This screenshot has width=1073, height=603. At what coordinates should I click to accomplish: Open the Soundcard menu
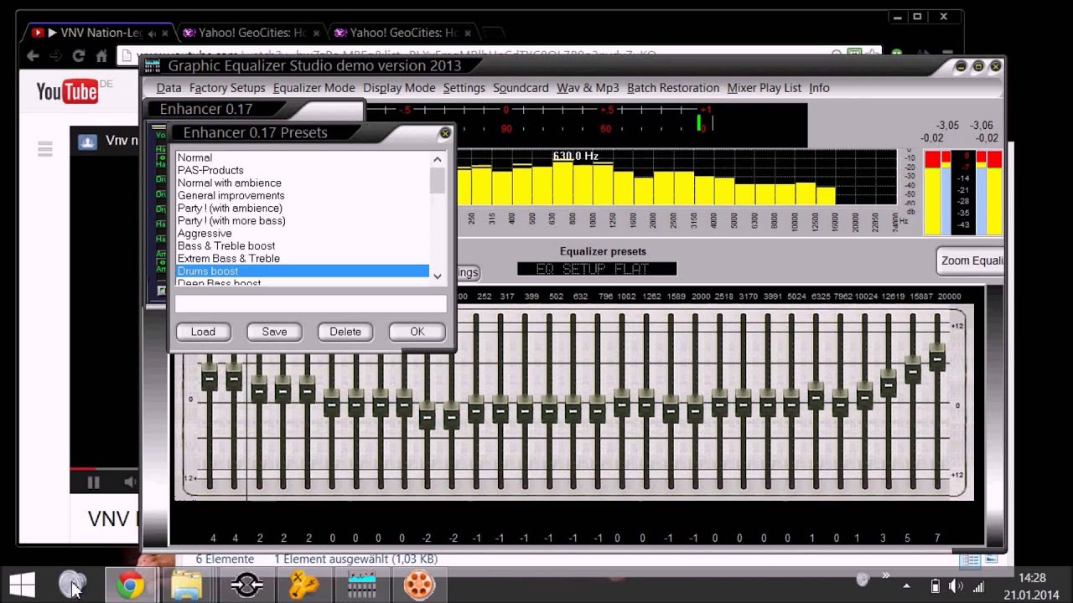[x=521, y=88]
